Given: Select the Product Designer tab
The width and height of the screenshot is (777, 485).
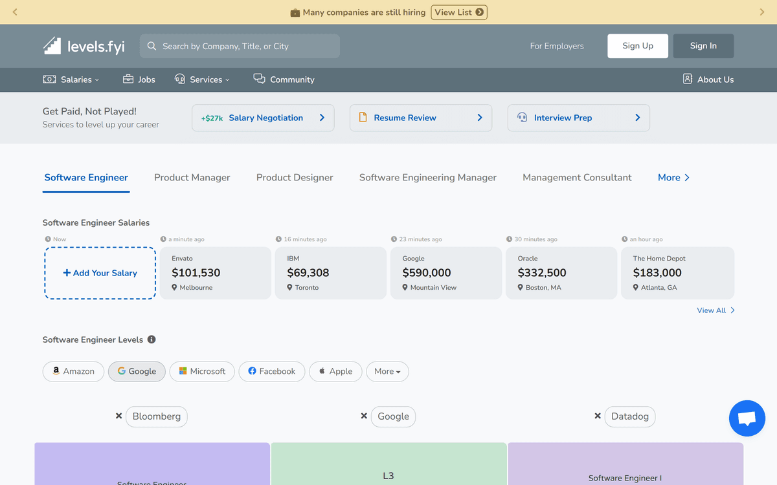Looking at the screenshot, I should click(x=295, y=177).
